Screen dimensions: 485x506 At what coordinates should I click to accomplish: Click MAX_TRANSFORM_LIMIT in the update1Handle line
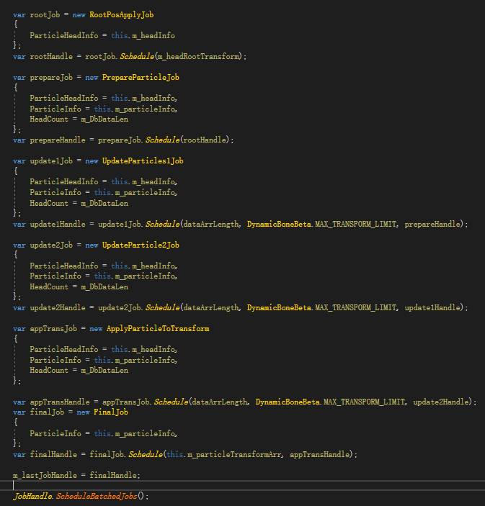tap(355, 224)
